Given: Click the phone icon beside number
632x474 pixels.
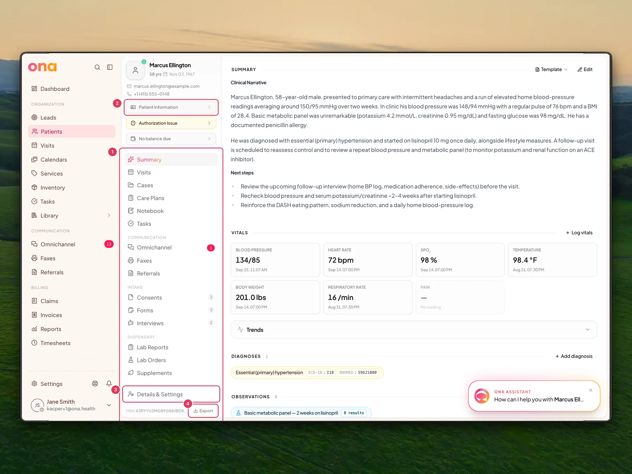Looking at the screenshot, I should [x=129, y=94].
